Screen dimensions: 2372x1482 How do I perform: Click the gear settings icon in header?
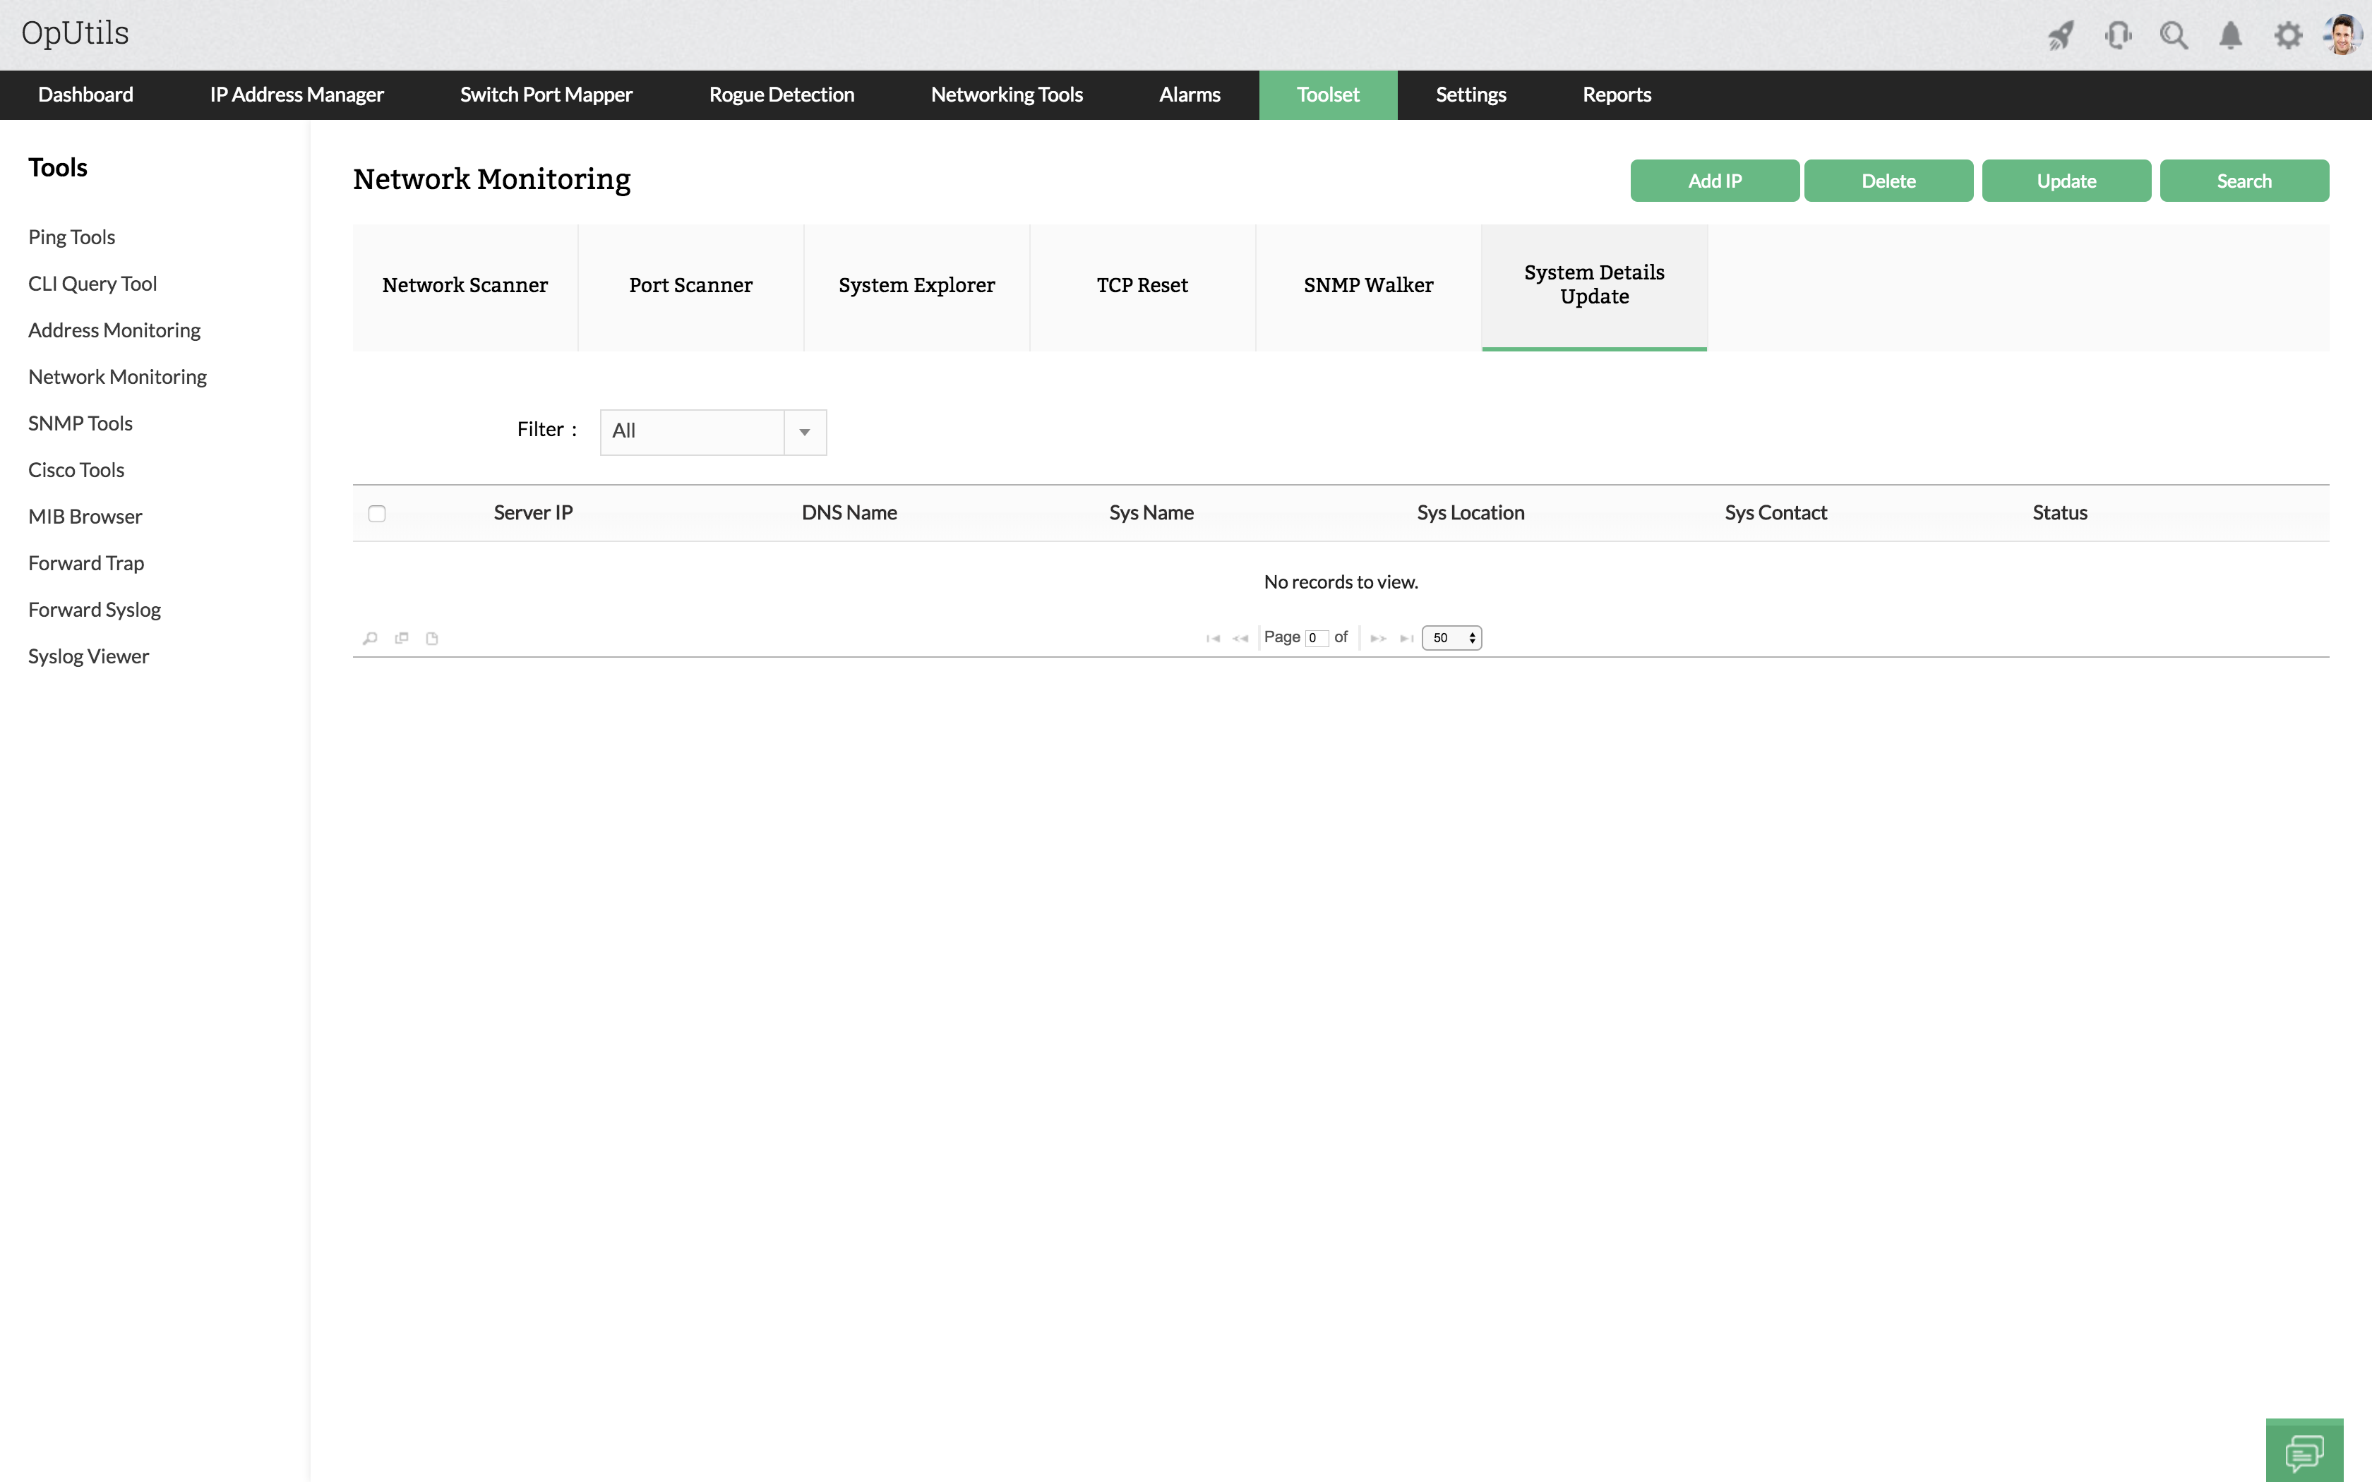tap(2288, 35)
